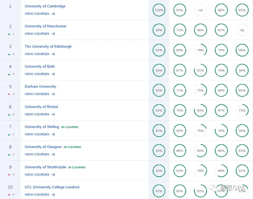Image resolution: width=253 pixels, height=199 pixels.
Task: Click View Courses under University of Bristol
Action: click(x=37, y=114)
